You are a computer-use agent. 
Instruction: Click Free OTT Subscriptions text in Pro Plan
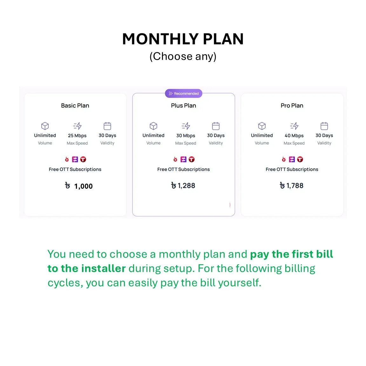tap(292, 169)
